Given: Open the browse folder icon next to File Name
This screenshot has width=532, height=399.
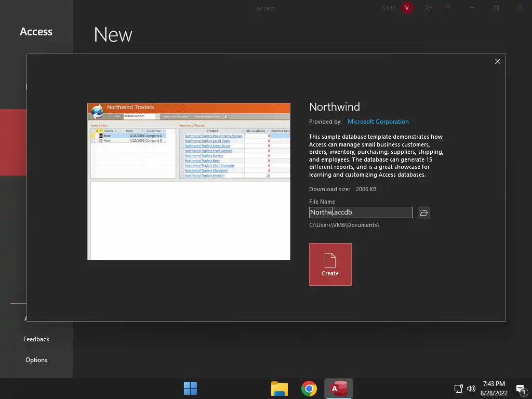Looking at the screenshot, I should [x=423, y=212].
